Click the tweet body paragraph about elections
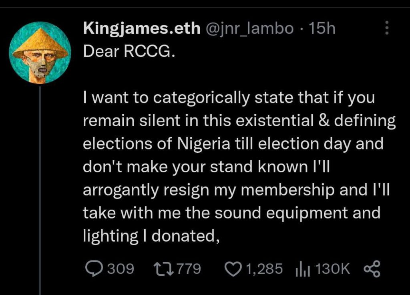This screenshot has height=295, width=410. pyautogui.click(x=239, y=167)
